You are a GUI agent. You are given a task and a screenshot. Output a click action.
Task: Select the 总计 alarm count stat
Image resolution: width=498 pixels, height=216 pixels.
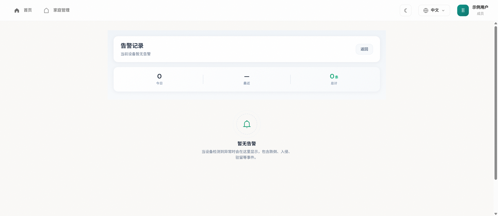coord(334,79)
